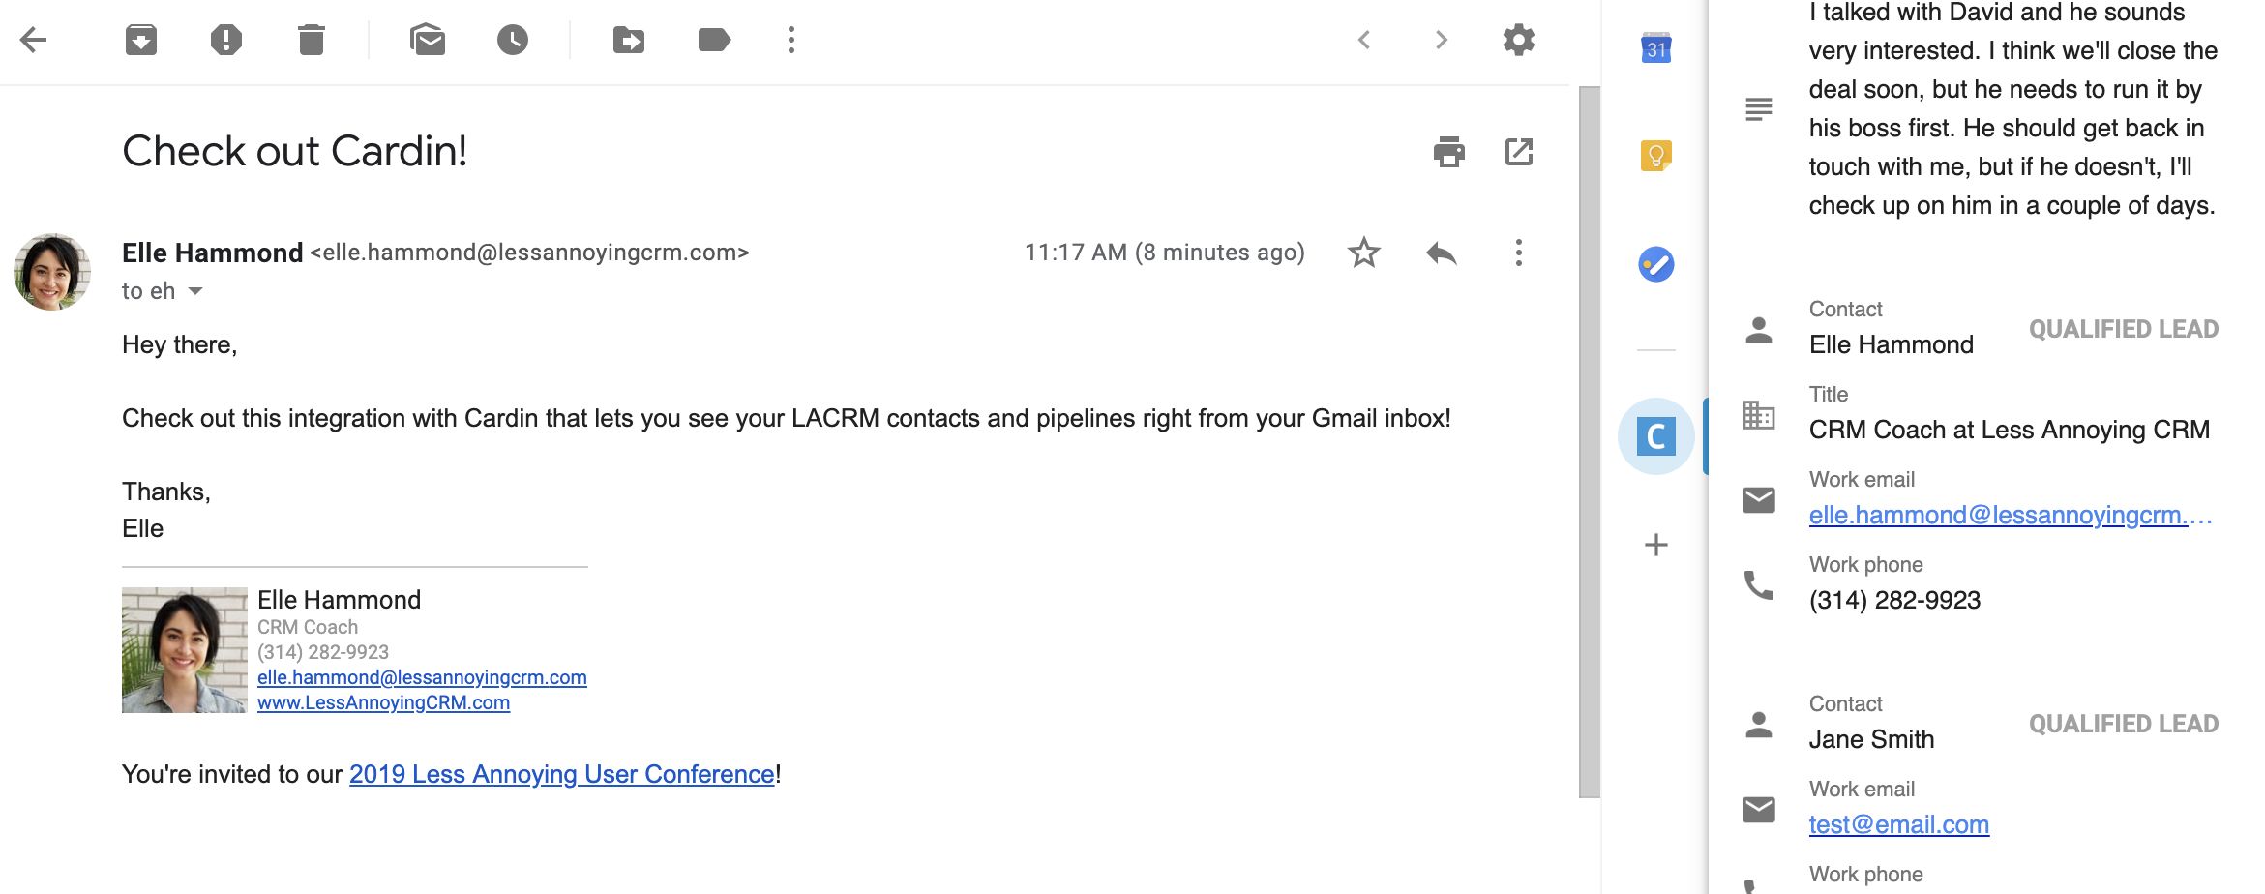The width and height of the screenshot is (2265, 894).
Task: Archive this email with the archive icon
Action: tap(141, 40)
